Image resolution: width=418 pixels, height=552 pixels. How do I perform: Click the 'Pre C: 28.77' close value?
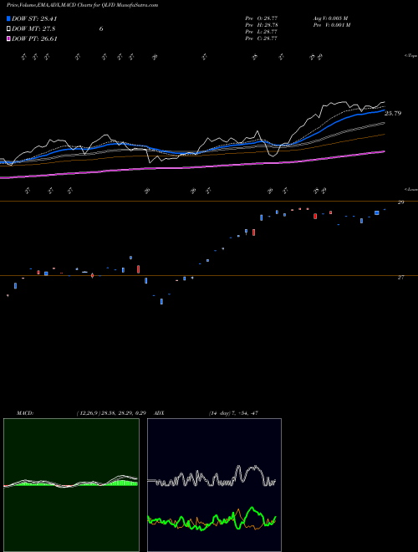coord(262,38)
